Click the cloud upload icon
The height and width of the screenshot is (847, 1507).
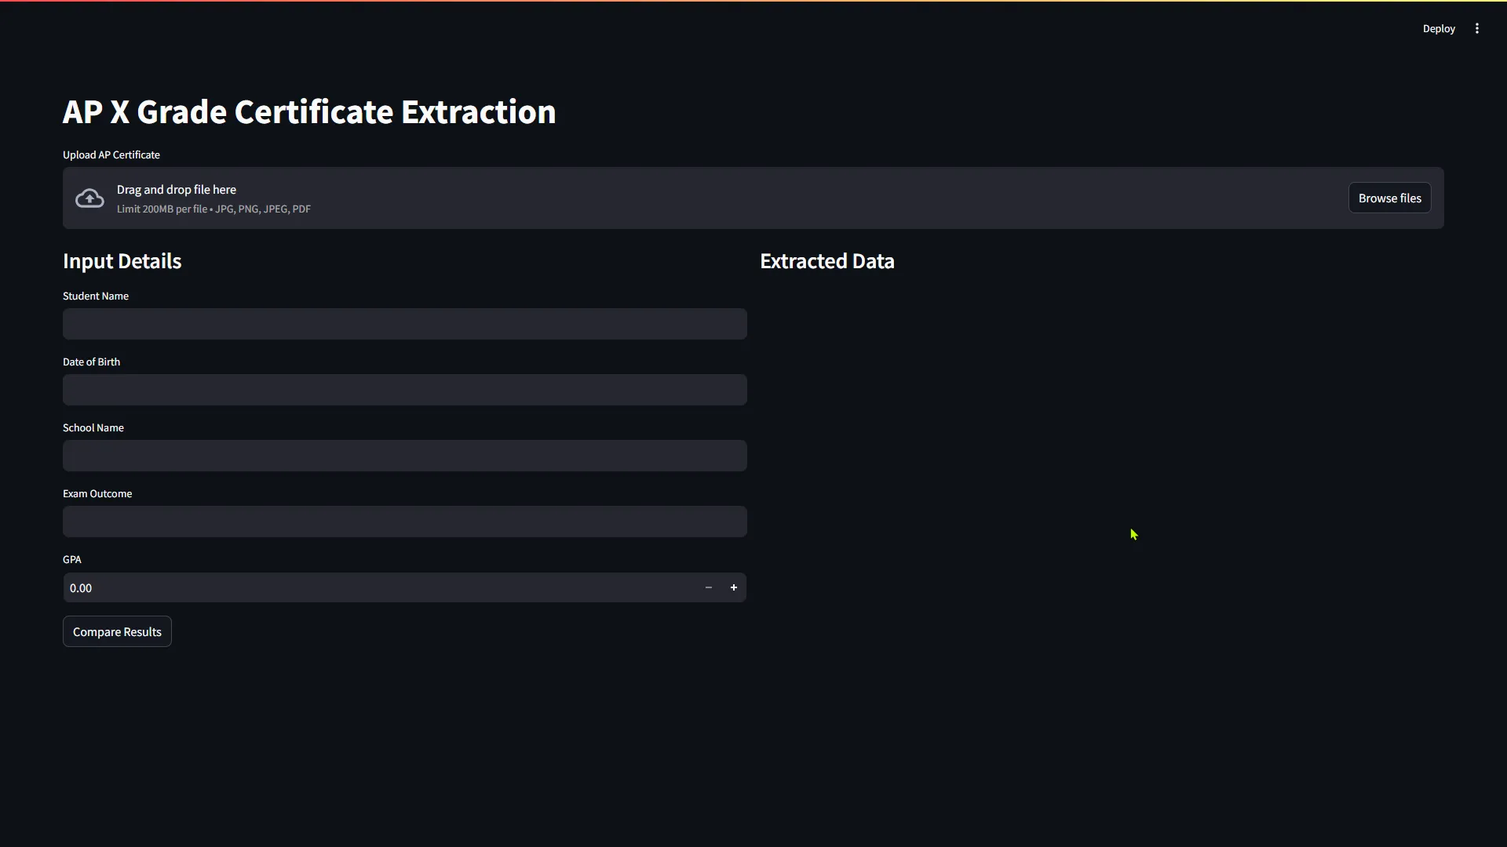click(x=89, y=198)
